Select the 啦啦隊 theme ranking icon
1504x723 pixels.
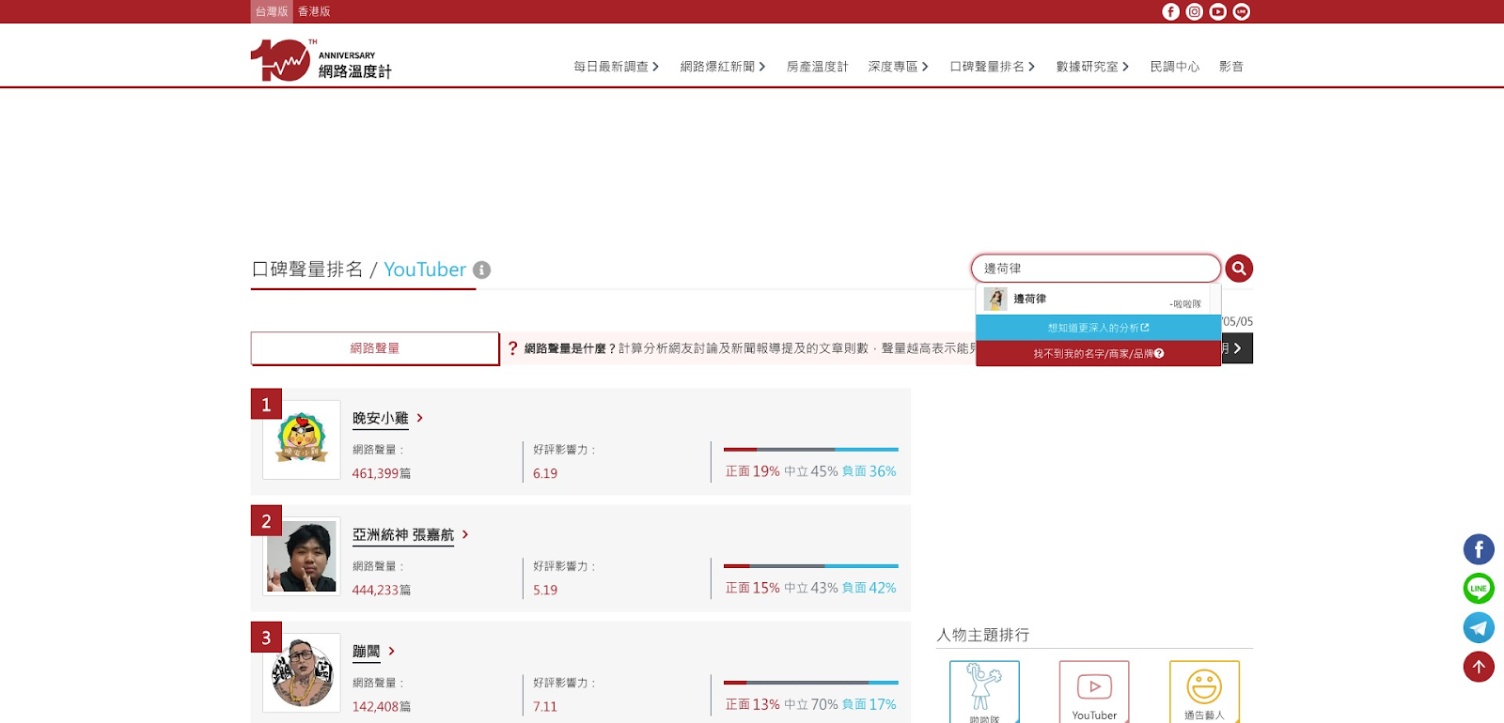click(984, 692)
